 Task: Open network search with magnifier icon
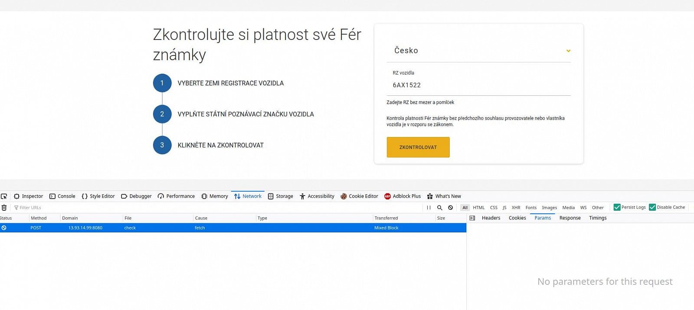click(x=439, y=208)
